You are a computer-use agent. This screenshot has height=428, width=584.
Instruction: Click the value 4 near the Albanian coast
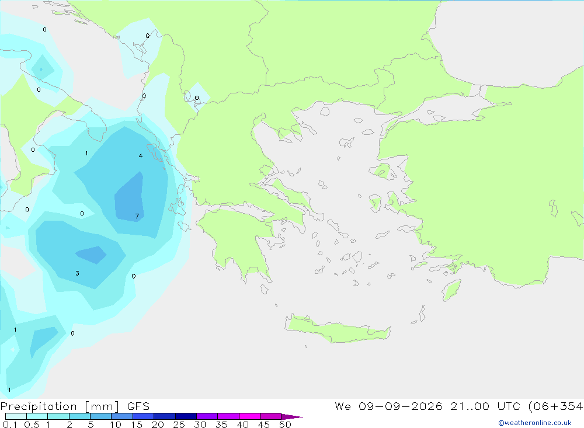140,156
